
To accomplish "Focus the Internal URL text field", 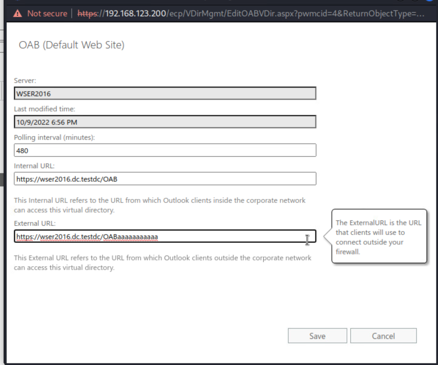I will point(165,179).
